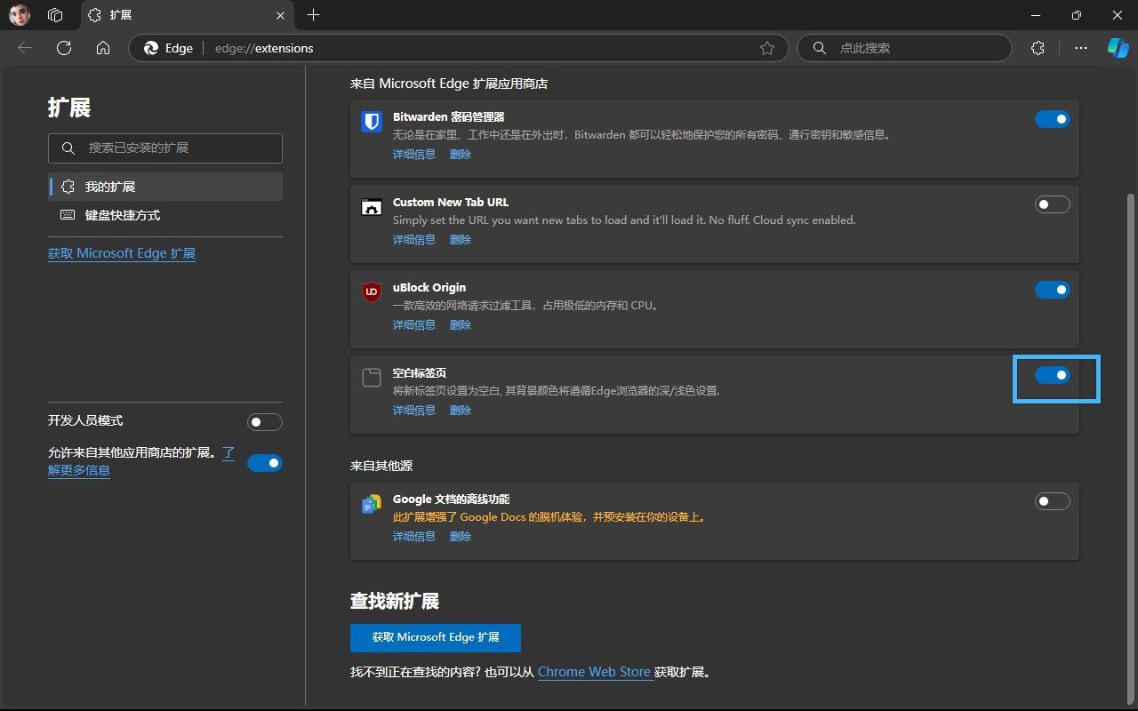This screenshot has width=1138, height=711.
Task: Enable the Custom New Tab URL extension
Action: pos(1053,204)
